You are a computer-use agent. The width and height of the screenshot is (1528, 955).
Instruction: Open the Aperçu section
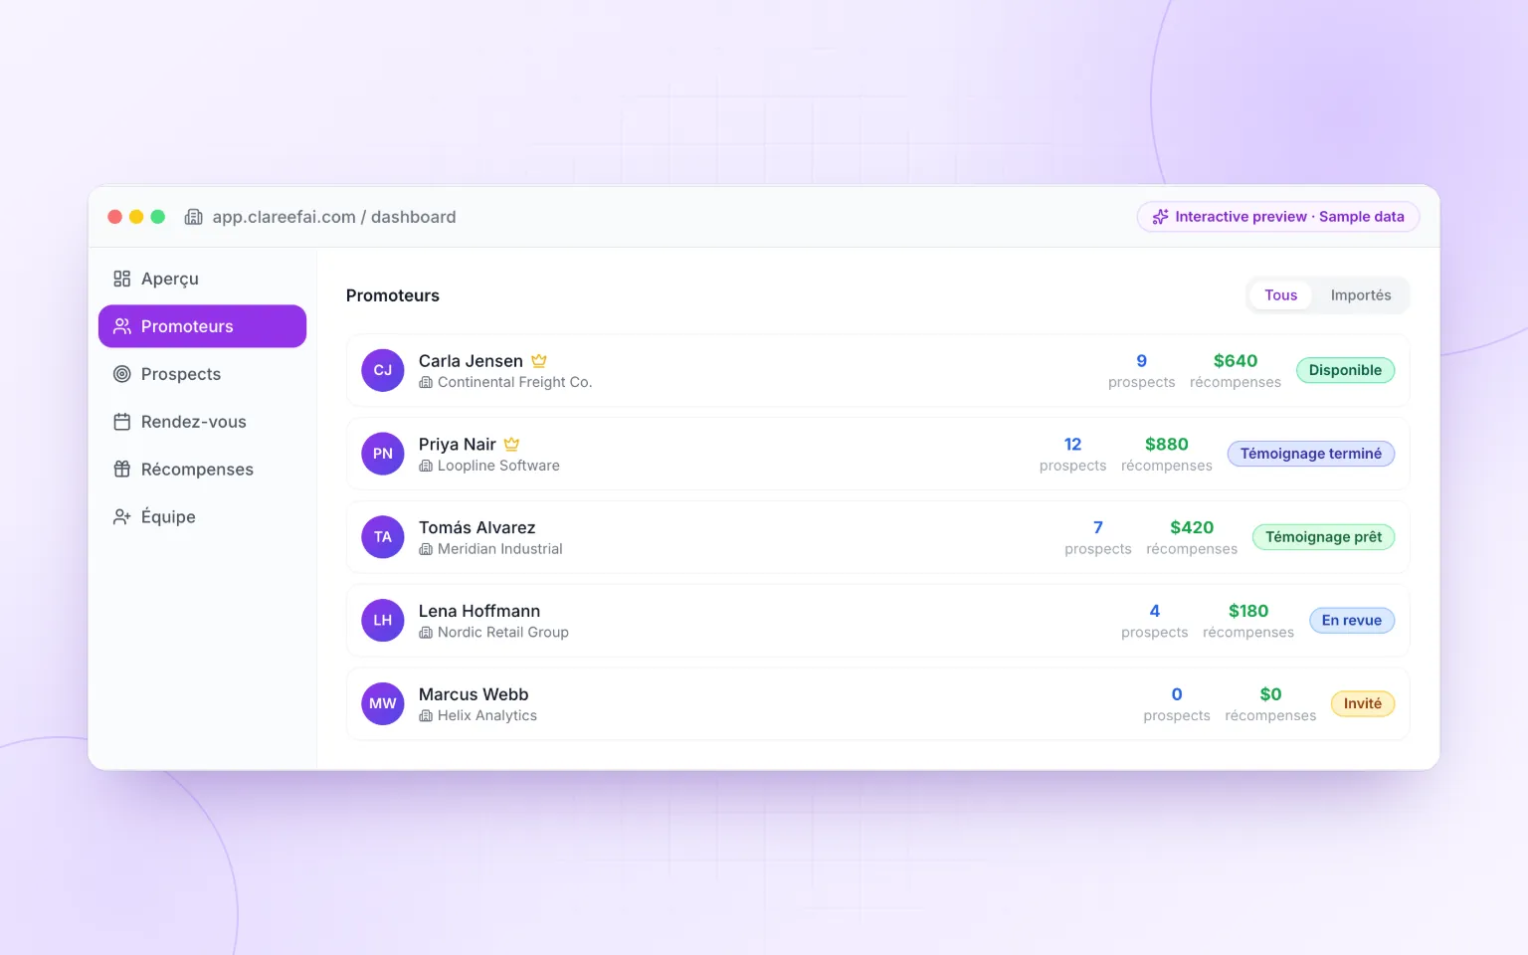click(202, 279)
